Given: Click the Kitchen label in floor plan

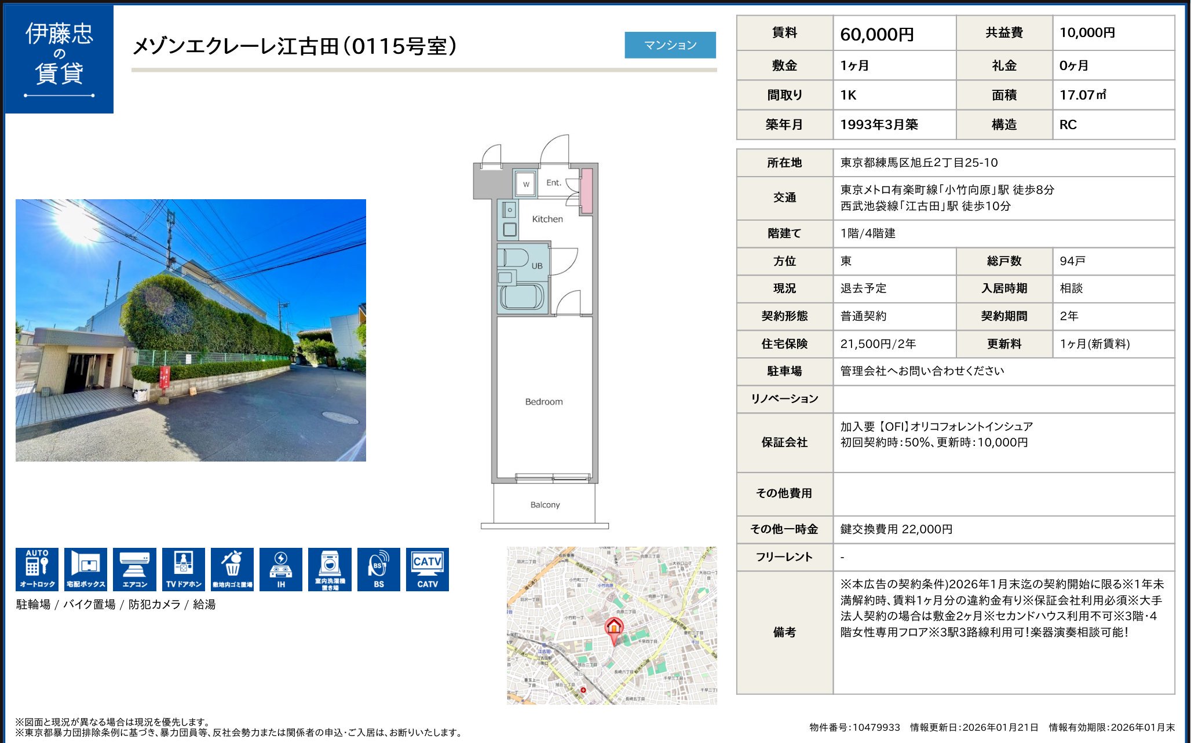Looking at the screenshot, I should (547, 219).
